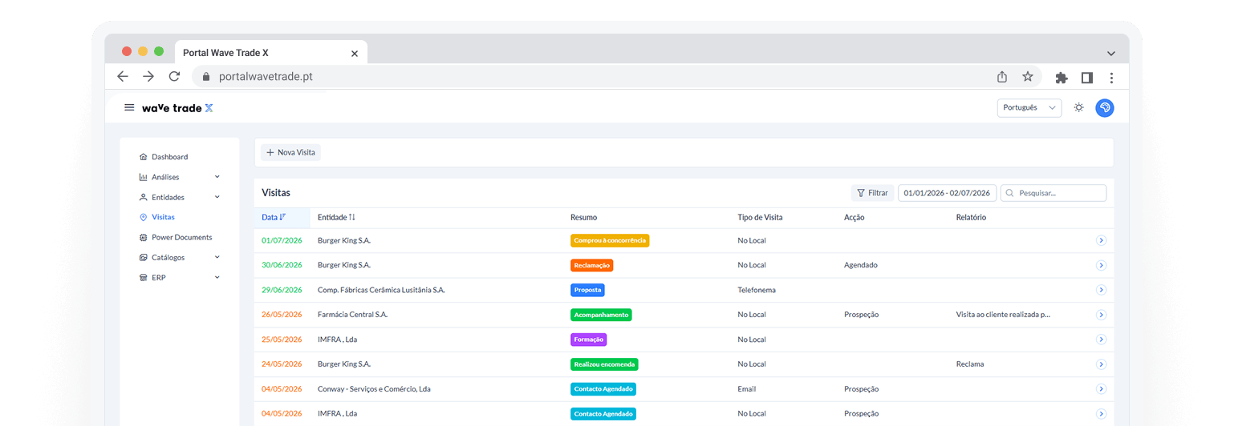Select Visitas in the sidebar
The image size is (1234, 426).
click(x=163, y=217)
